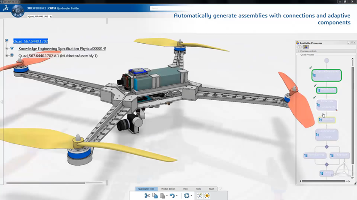Click the tree panel horizontal scrollbar
The image size is (357, 200).
pyautogui.click(x=46, y=183)
